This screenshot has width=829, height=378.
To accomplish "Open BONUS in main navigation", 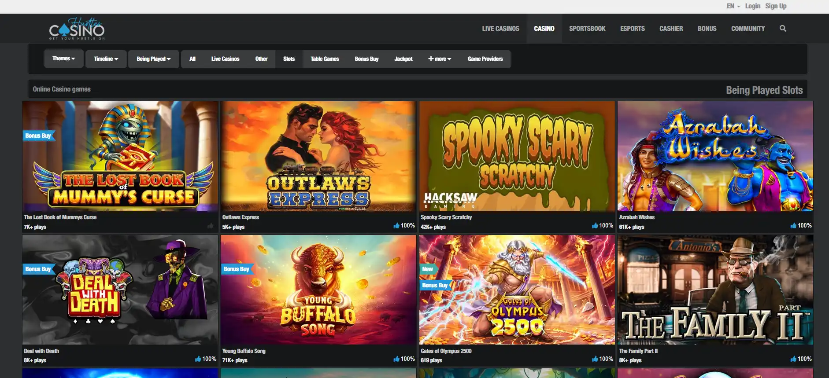I will [707, 28].
